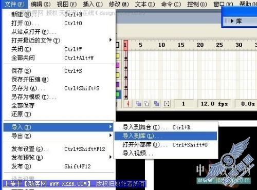This screenshot has width=257, height=190.
Task: Select 导入到库(L) submenu item
Action: (166, 136)
